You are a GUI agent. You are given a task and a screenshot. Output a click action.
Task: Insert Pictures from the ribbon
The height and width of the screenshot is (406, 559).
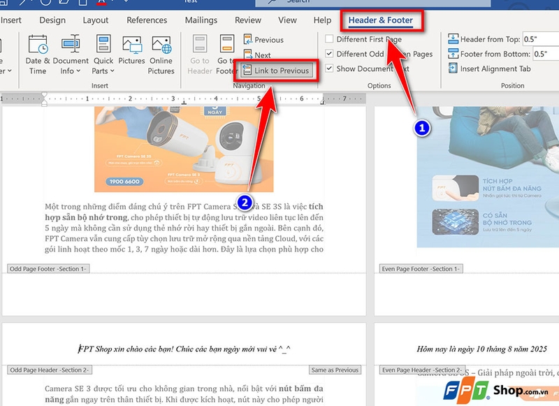[131, 48]
